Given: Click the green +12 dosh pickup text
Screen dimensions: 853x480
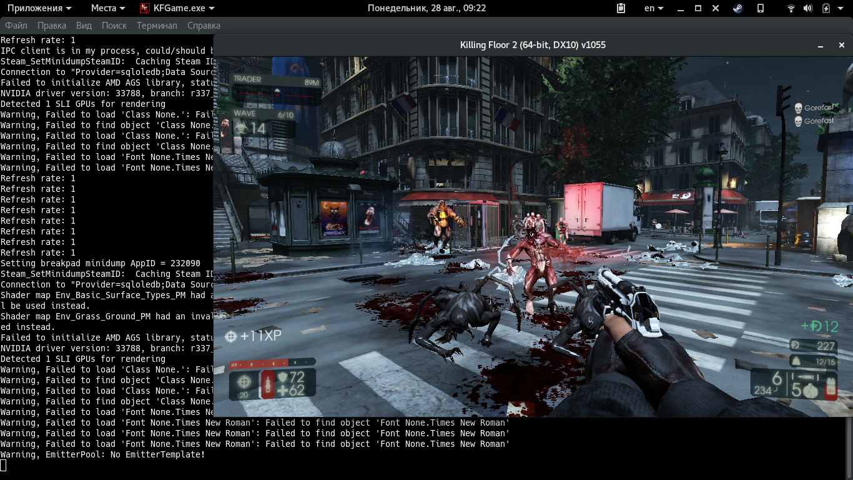Looking at the screenshot, I should point(820,326).
